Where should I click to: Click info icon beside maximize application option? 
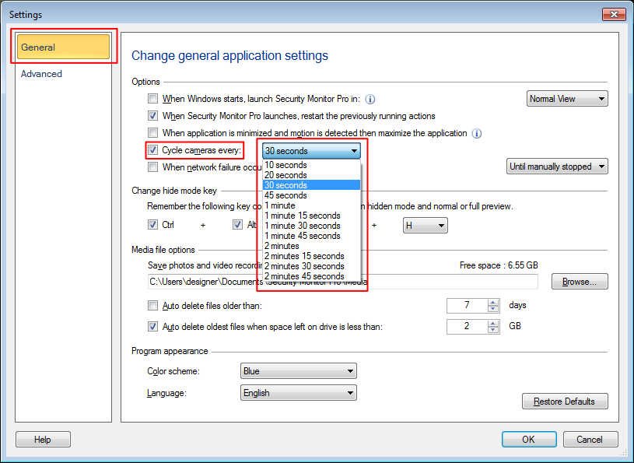point(477,133)
